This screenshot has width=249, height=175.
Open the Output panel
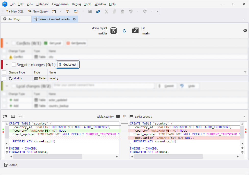click(x=11, y=165)
